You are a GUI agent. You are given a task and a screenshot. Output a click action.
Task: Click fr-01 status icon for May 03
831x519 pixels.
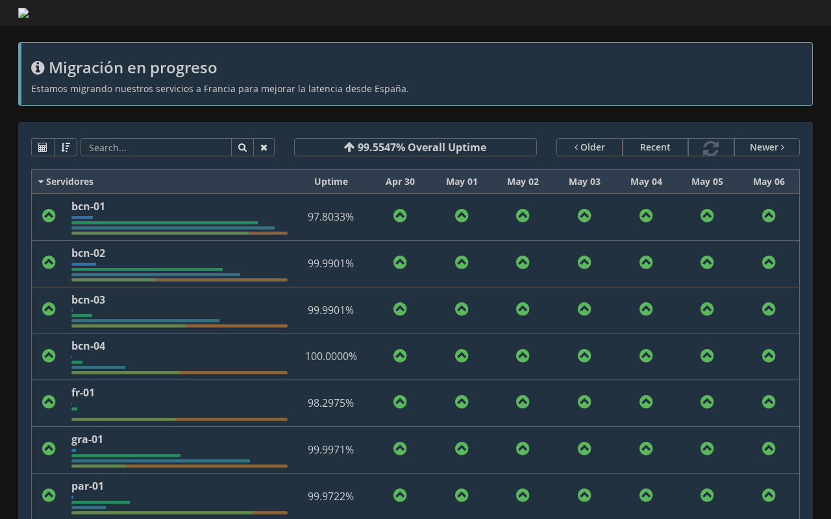point(584,402)
